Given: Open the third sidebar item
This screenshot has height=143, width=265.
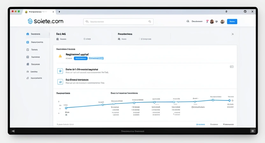Looking at the screenshot, I should pos(32,50).
